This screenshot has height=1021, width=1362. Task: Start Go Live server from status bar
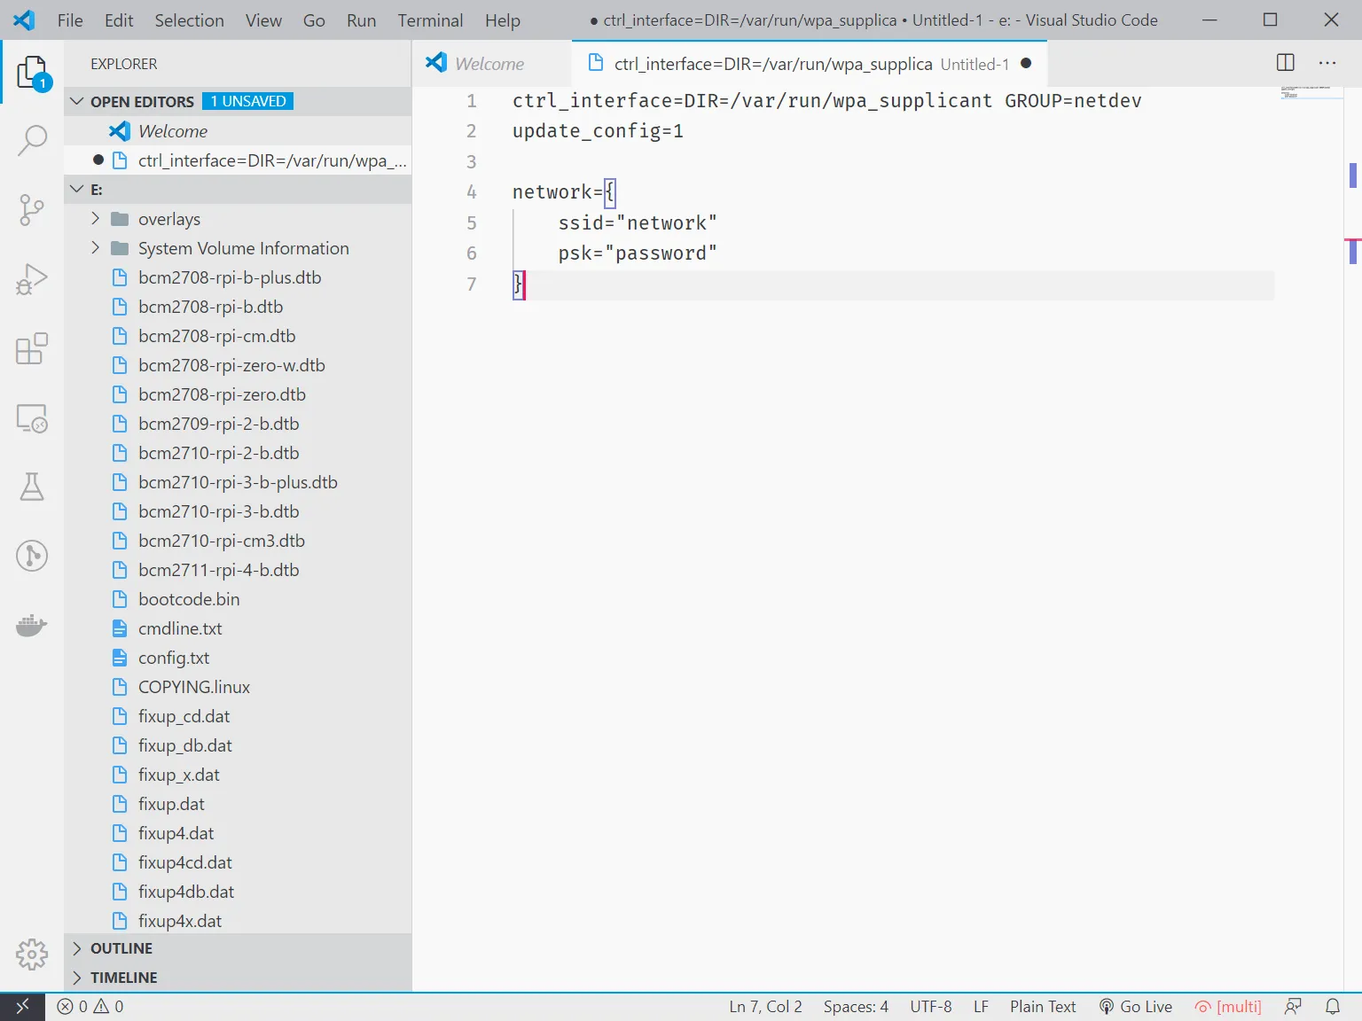[x=1136, y=1006]
